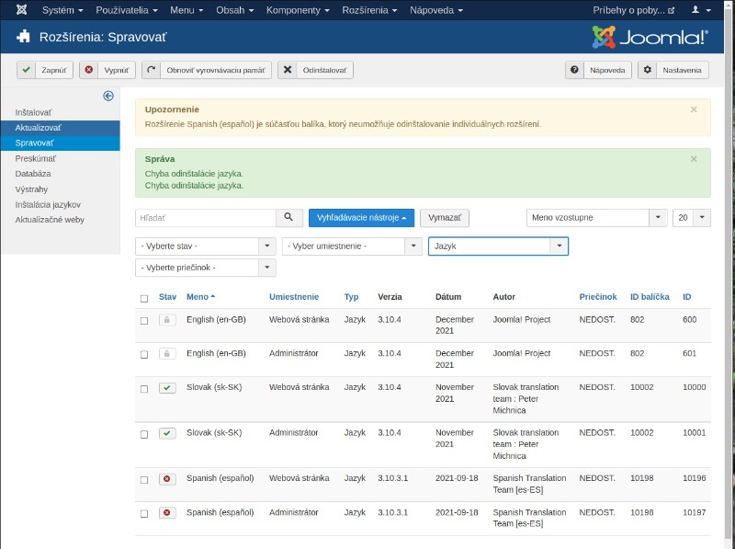This screenshot has height=549, width=735.
Task: Open the user account icon menu
Action: (x=701, y=10)
